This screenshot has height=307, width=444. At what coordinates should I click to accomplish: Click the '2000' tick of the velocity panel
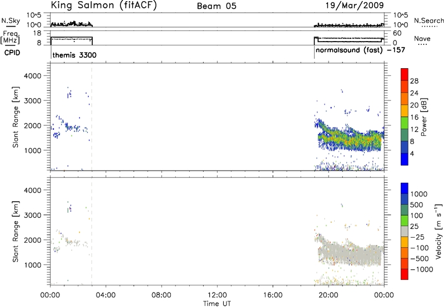pyautogui.click(x=32, y=240)
